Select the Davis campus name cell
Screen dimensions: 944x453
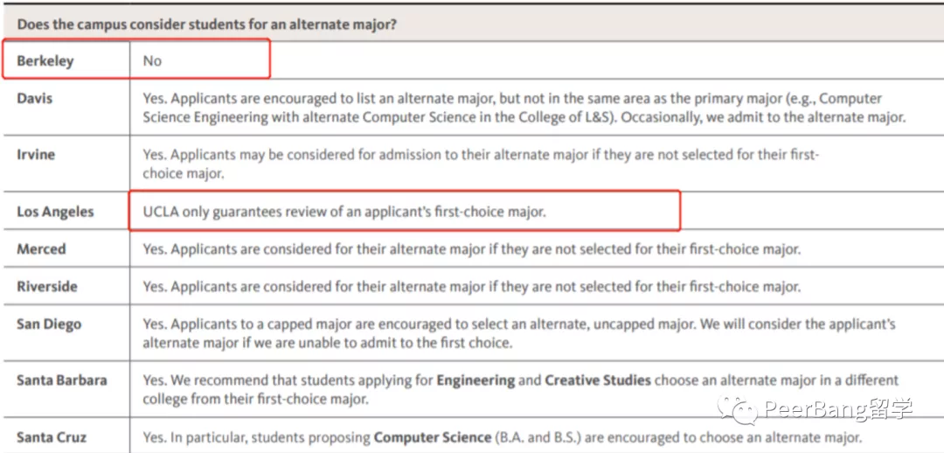click(35, 98)
